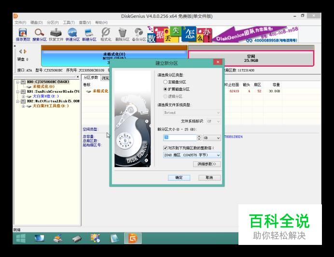
Task: Go to next disk with right arrow
Action: [x=25, y=51]
